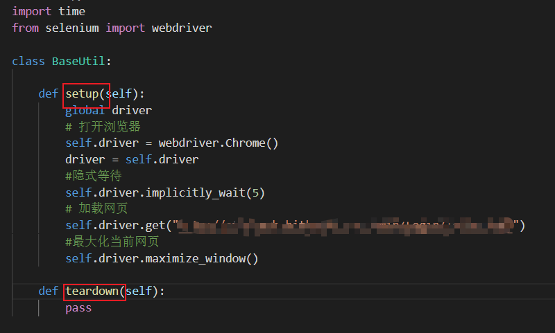This screenshot has height=333, width=555.
Task: Click the 'def teardown(self):' definition line
Action: (101, 291)
